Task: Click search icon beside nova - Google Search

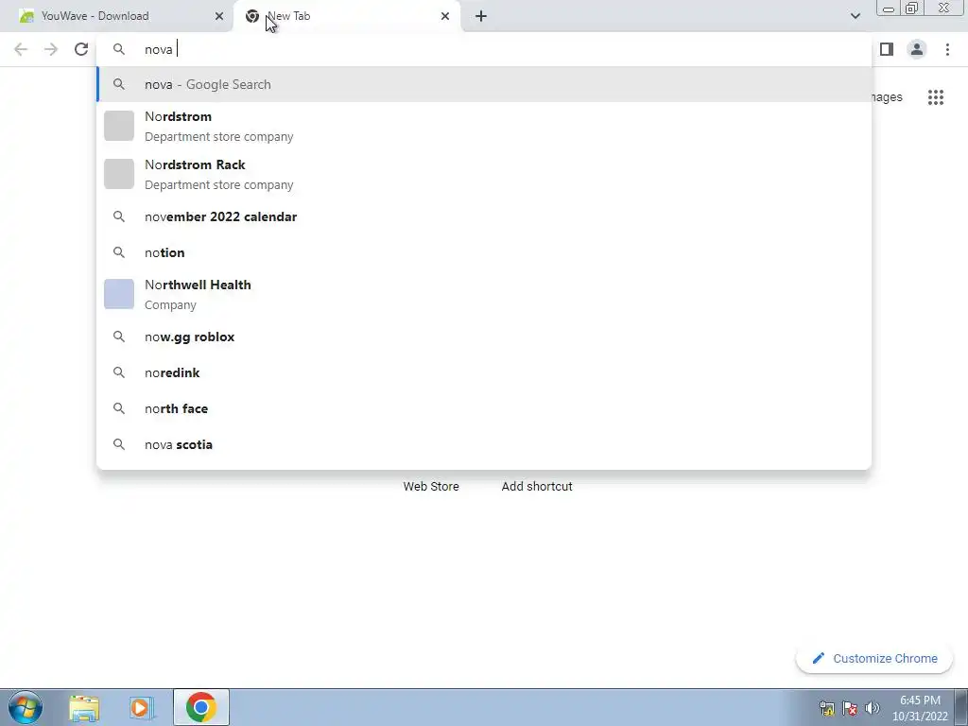Action: tap(119, 84)
